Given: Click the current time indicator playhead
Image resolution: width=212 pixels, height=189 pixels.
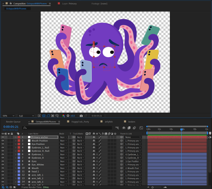Looking at the screenshot, I should 181,130.
